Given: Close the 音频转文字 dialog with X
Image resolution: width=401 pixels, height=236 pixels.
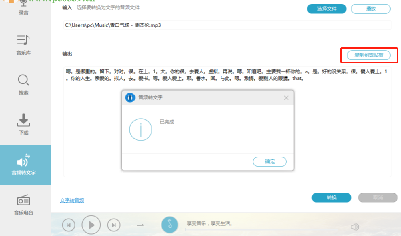Looking at the screenshot, I should coord(286,98).
